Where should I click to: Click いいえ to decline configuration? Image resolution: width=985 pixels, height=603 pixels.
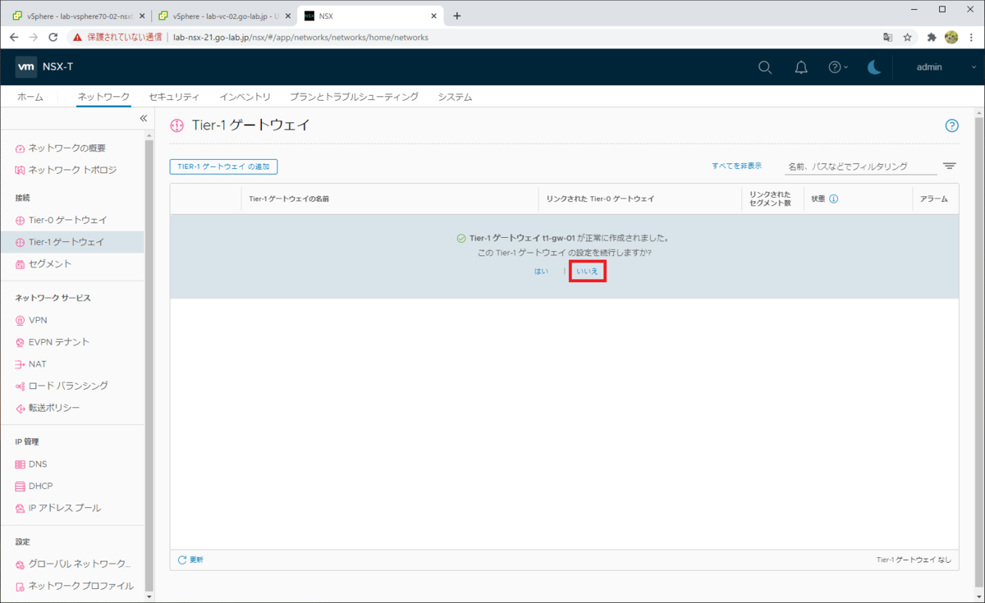click(587, 271)
